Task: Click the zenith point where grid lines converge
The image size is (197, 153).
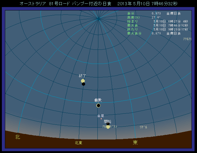Action: (x=98, y=18)
